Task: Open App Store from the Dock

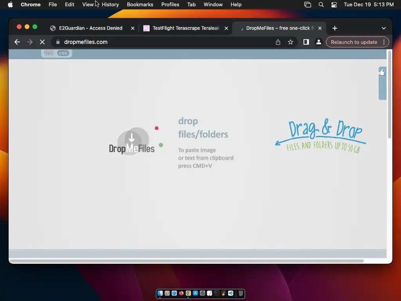Action: coord(195,293)
